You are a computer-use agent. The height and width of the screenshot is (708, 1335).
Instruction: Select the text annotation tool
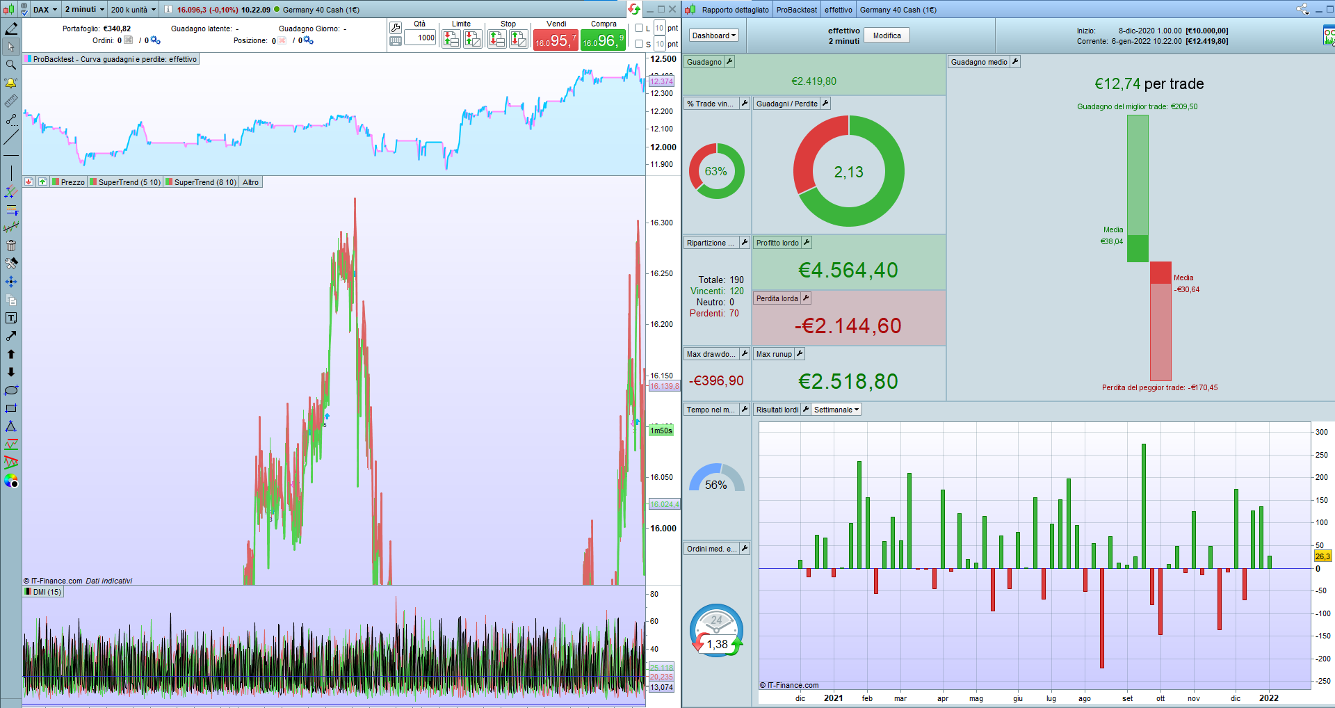(x=11, y=318)
